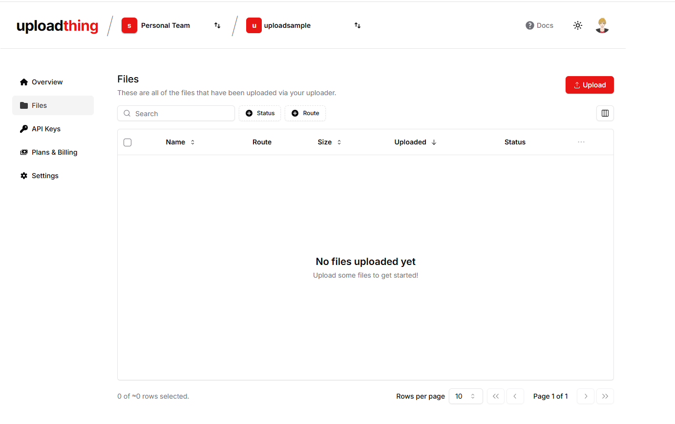
Task: Open the Route filter
Action: [x=305, y=113]
